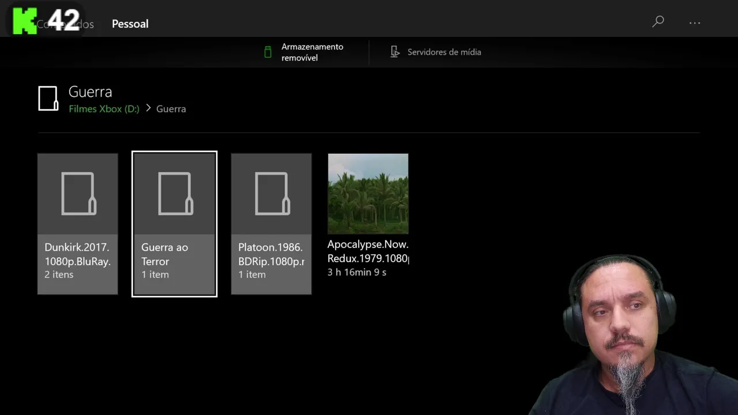Click the 3 h 16min 9 s duration
Image resolution: width=738 pixels, height=415 pixels.
click(357, 272)
